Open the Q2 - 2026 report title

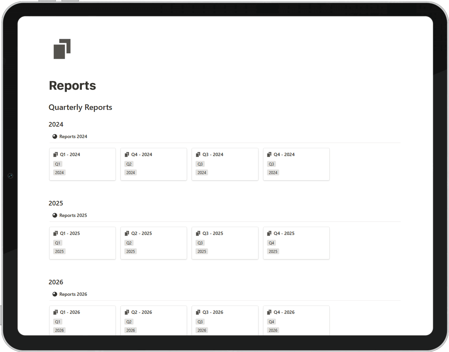tap(141, 312)
